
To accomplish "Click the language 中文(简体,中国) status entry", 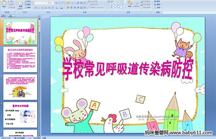I will [x=40, y=138].
